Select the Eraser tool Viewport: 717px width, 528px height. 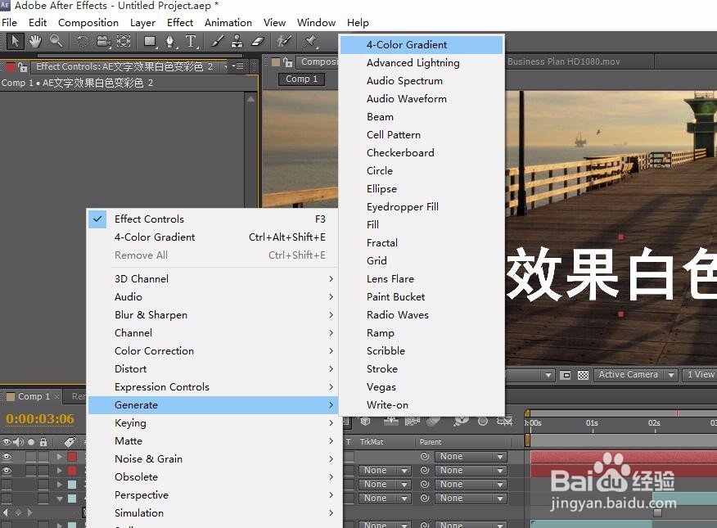click(x=258, y=42)
